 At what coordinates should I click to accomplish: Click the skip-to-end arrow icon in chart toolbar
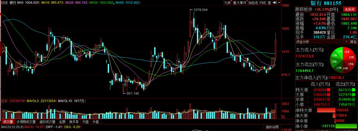(275, 3)
